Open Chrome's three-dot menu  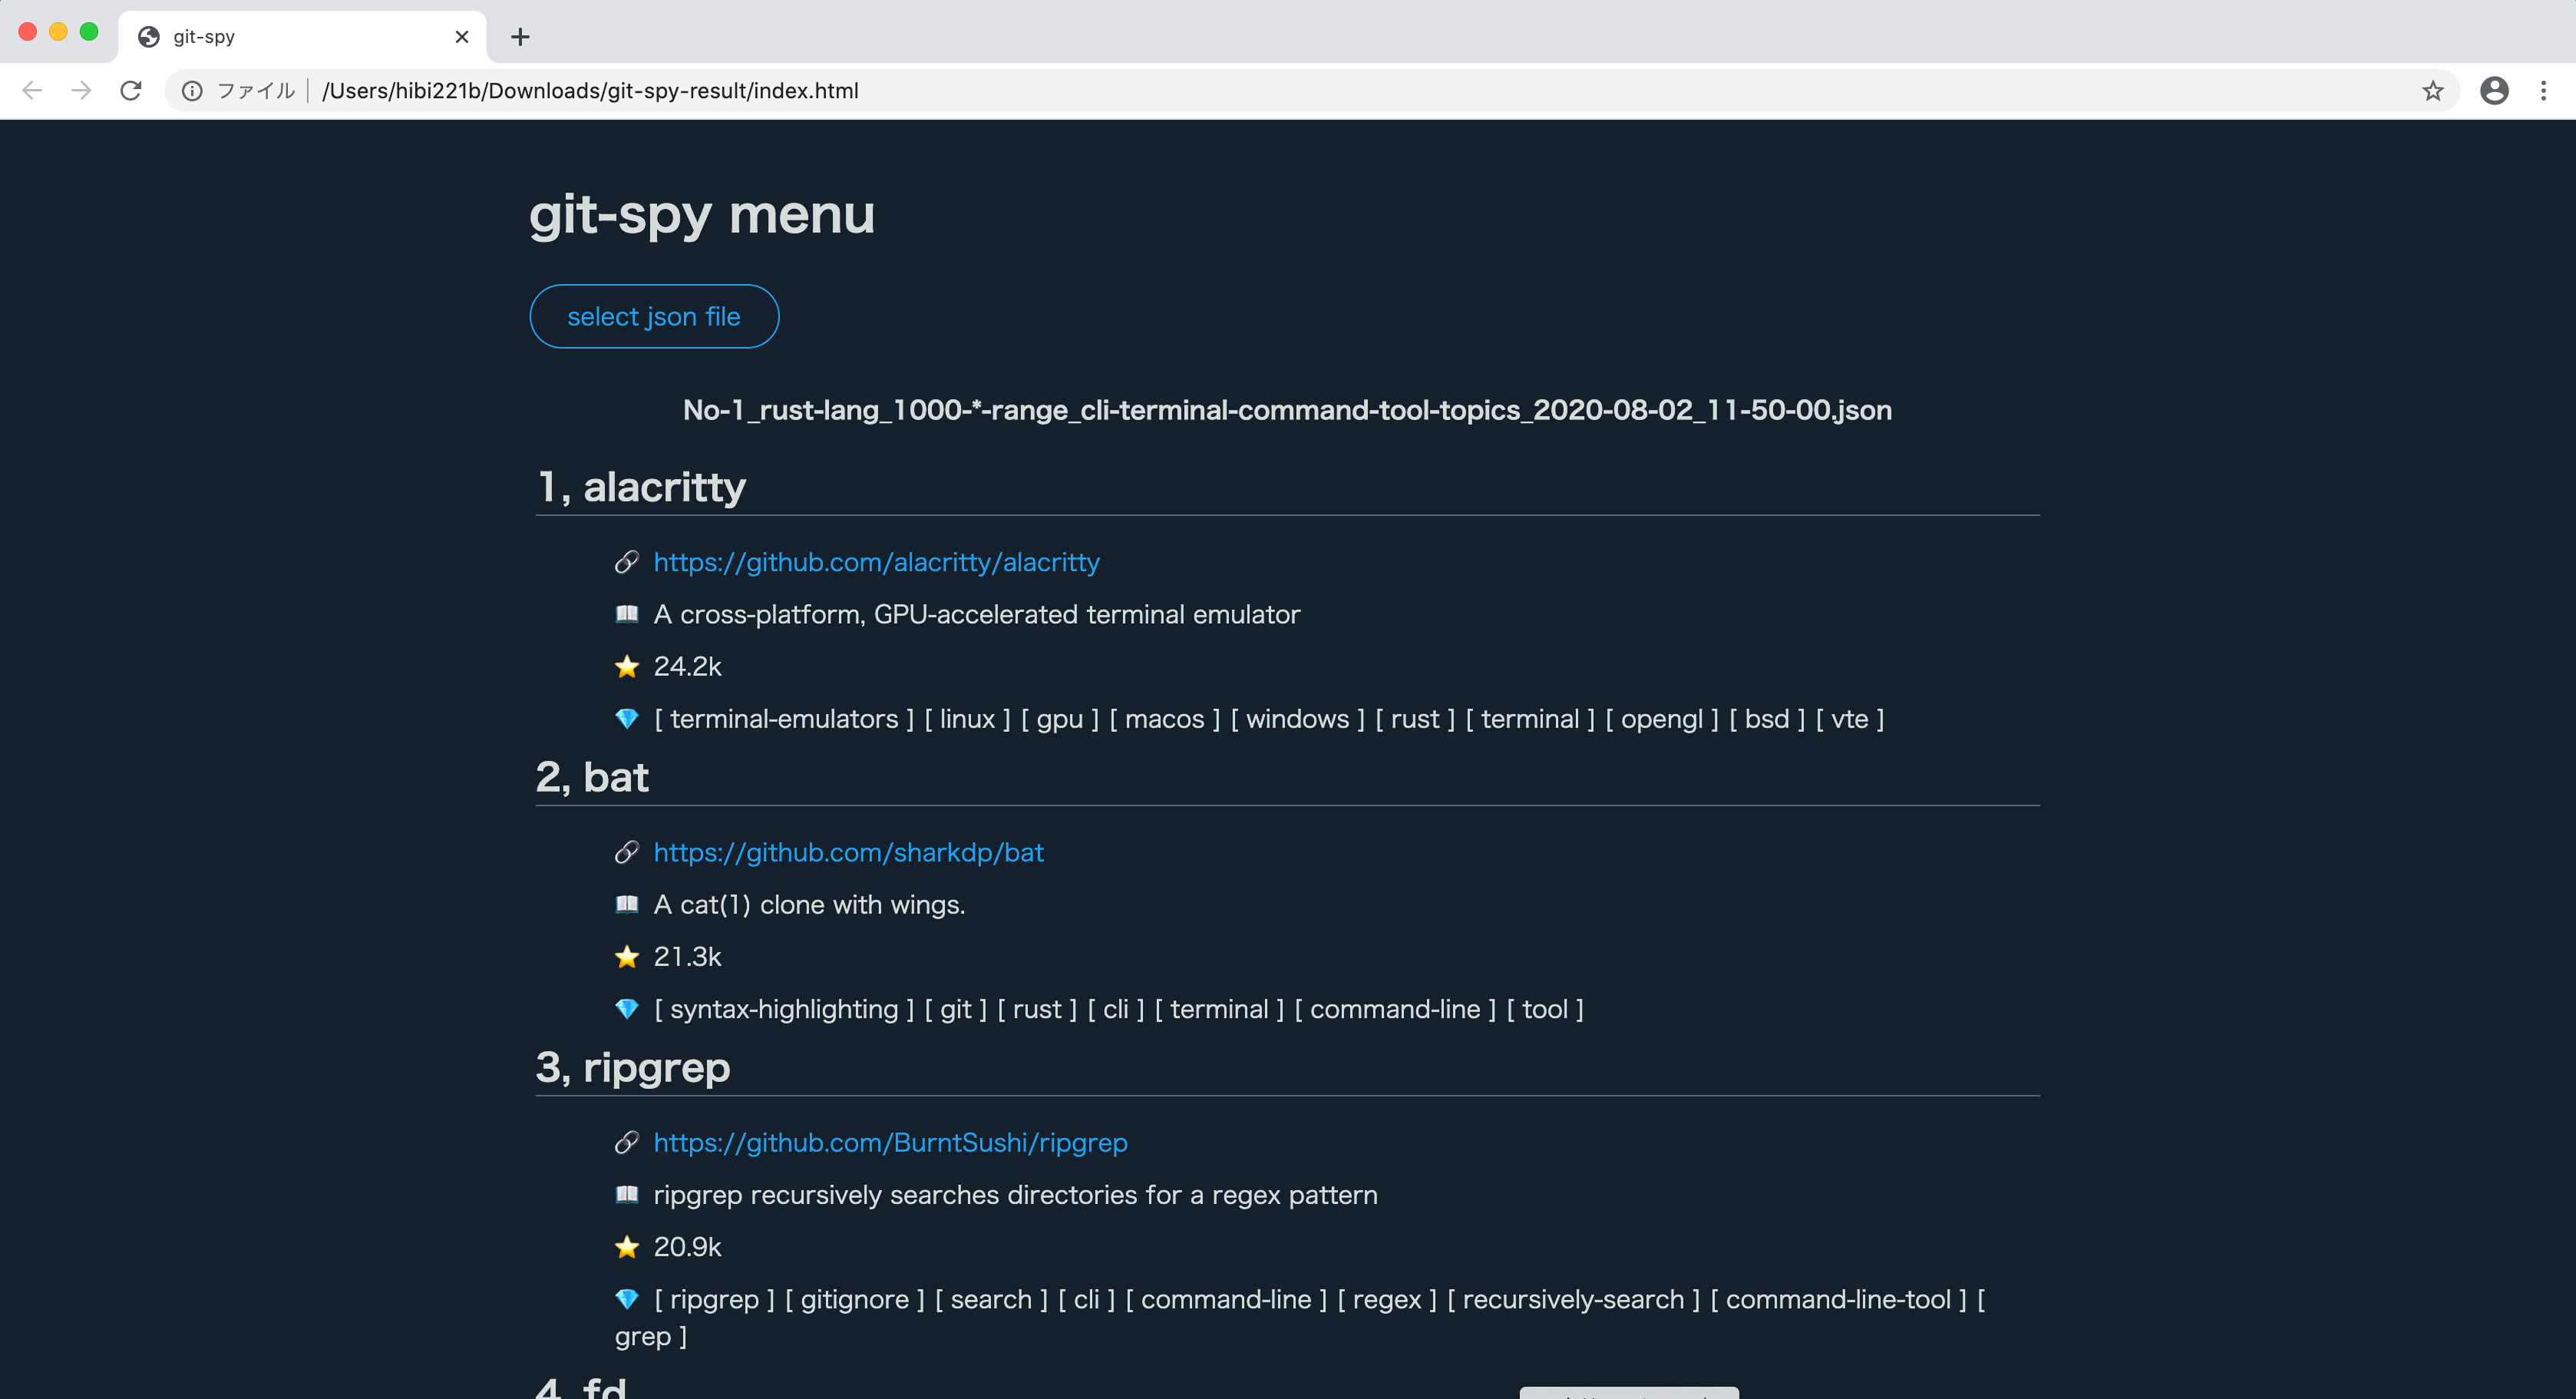pyautogui.click(x=2543, y=91)
